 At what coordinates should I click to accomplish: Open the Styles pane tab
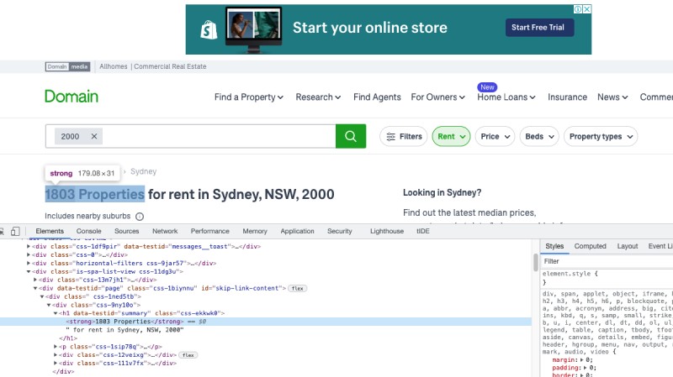554,246
